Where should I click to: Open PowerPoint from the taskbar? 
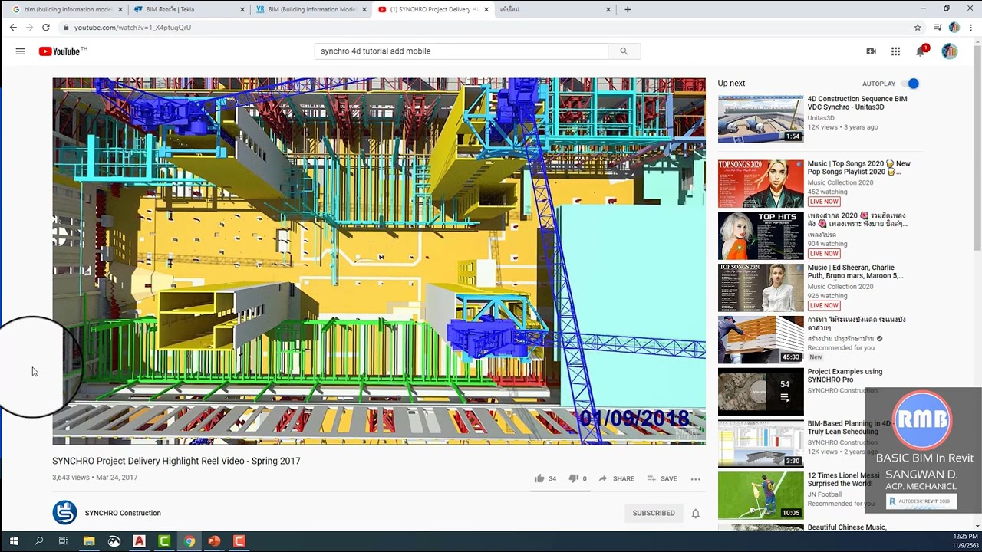pos(214,541)
